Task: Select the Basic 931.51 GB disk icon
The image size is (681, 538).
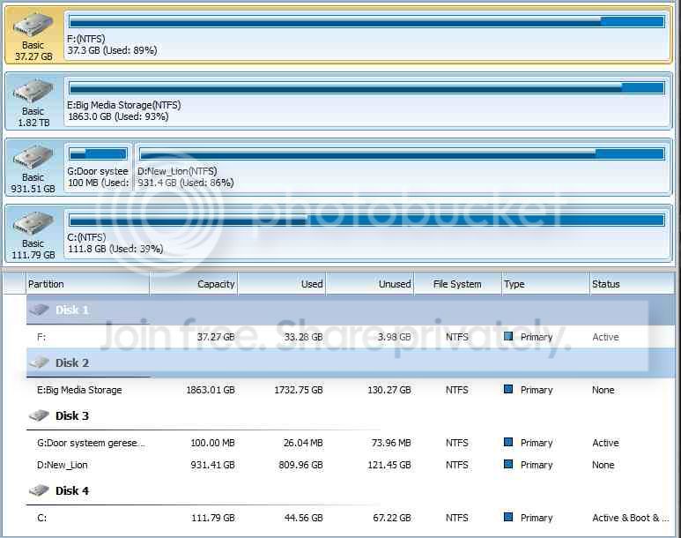Action: point(33,157)
